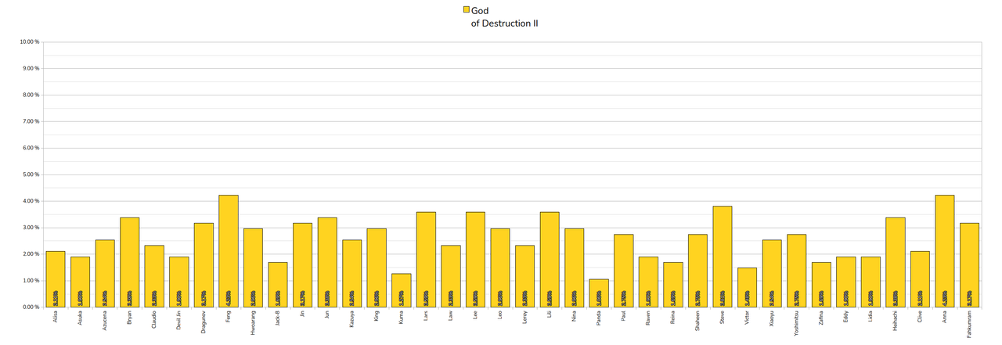Select the Steve bar
This screenshot has height=345, width=1002.
click(723, 257)
